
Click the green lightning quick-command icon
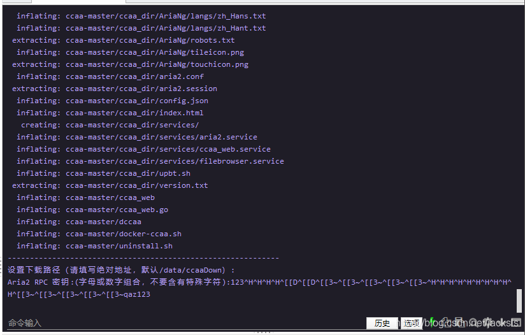coord(432,322)
